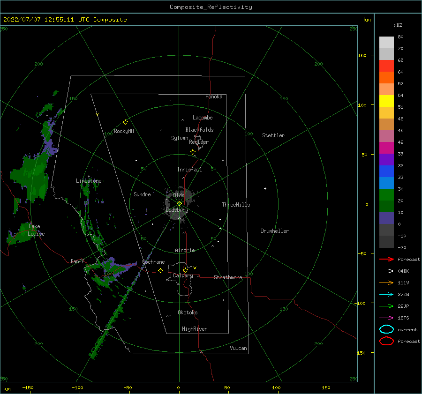Select the green 20 dBZ color band

386,194
